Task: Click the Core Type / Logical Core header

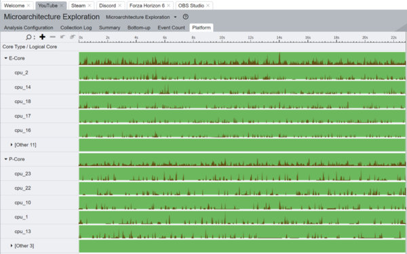Action: pos(30,47)
